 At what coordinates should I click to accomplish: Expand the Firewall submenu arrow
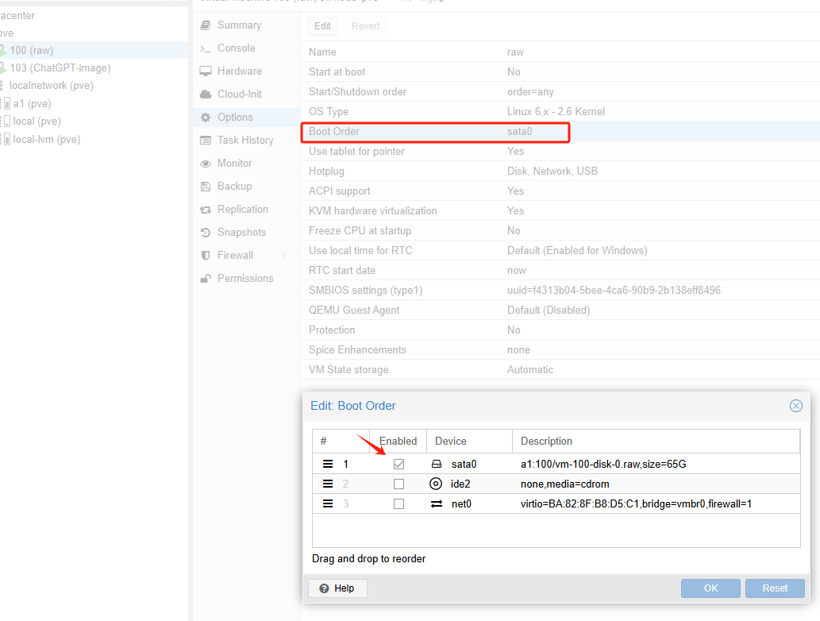pyautogui.click(x=284, y=256)
